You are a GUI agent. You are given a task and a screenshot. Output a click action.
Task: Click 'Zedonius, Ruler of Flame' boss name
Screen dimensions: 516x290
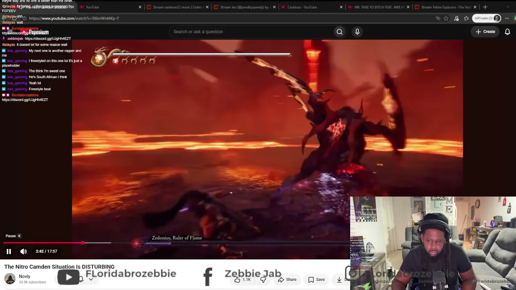point(177,238)
